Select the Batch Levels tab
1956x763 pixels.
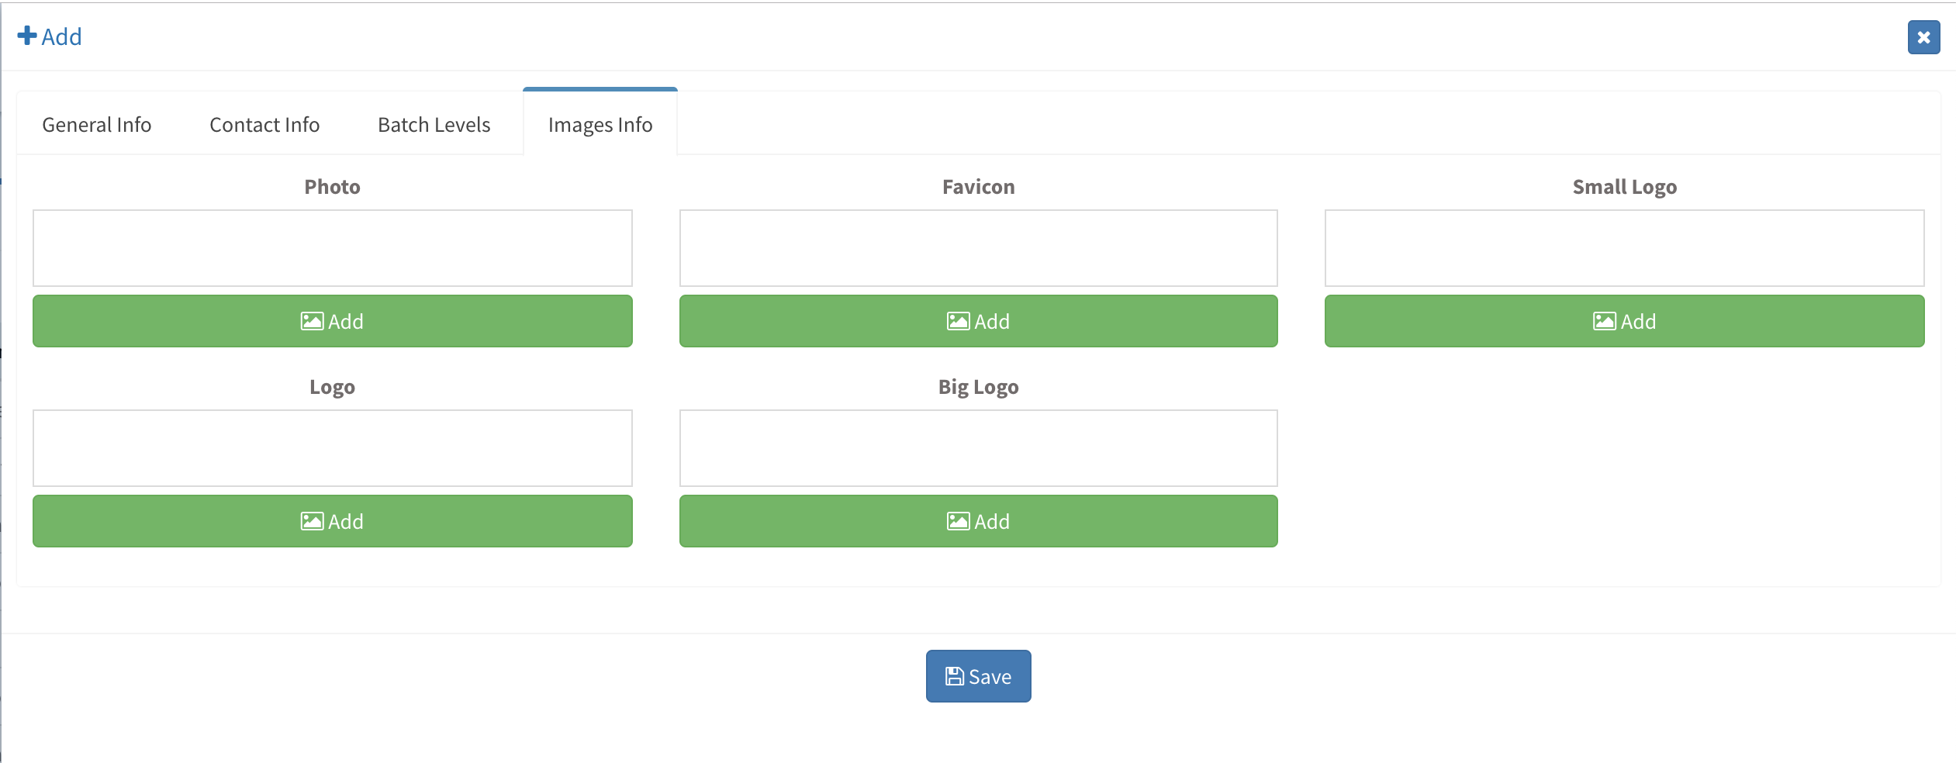pyautogui.click(x=434, y=125)
